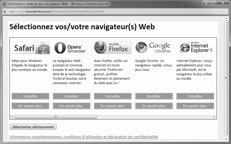The height and width of the screenshot is (144, 231).
Task: Click the Safari description text
Action: pos(30,65)
